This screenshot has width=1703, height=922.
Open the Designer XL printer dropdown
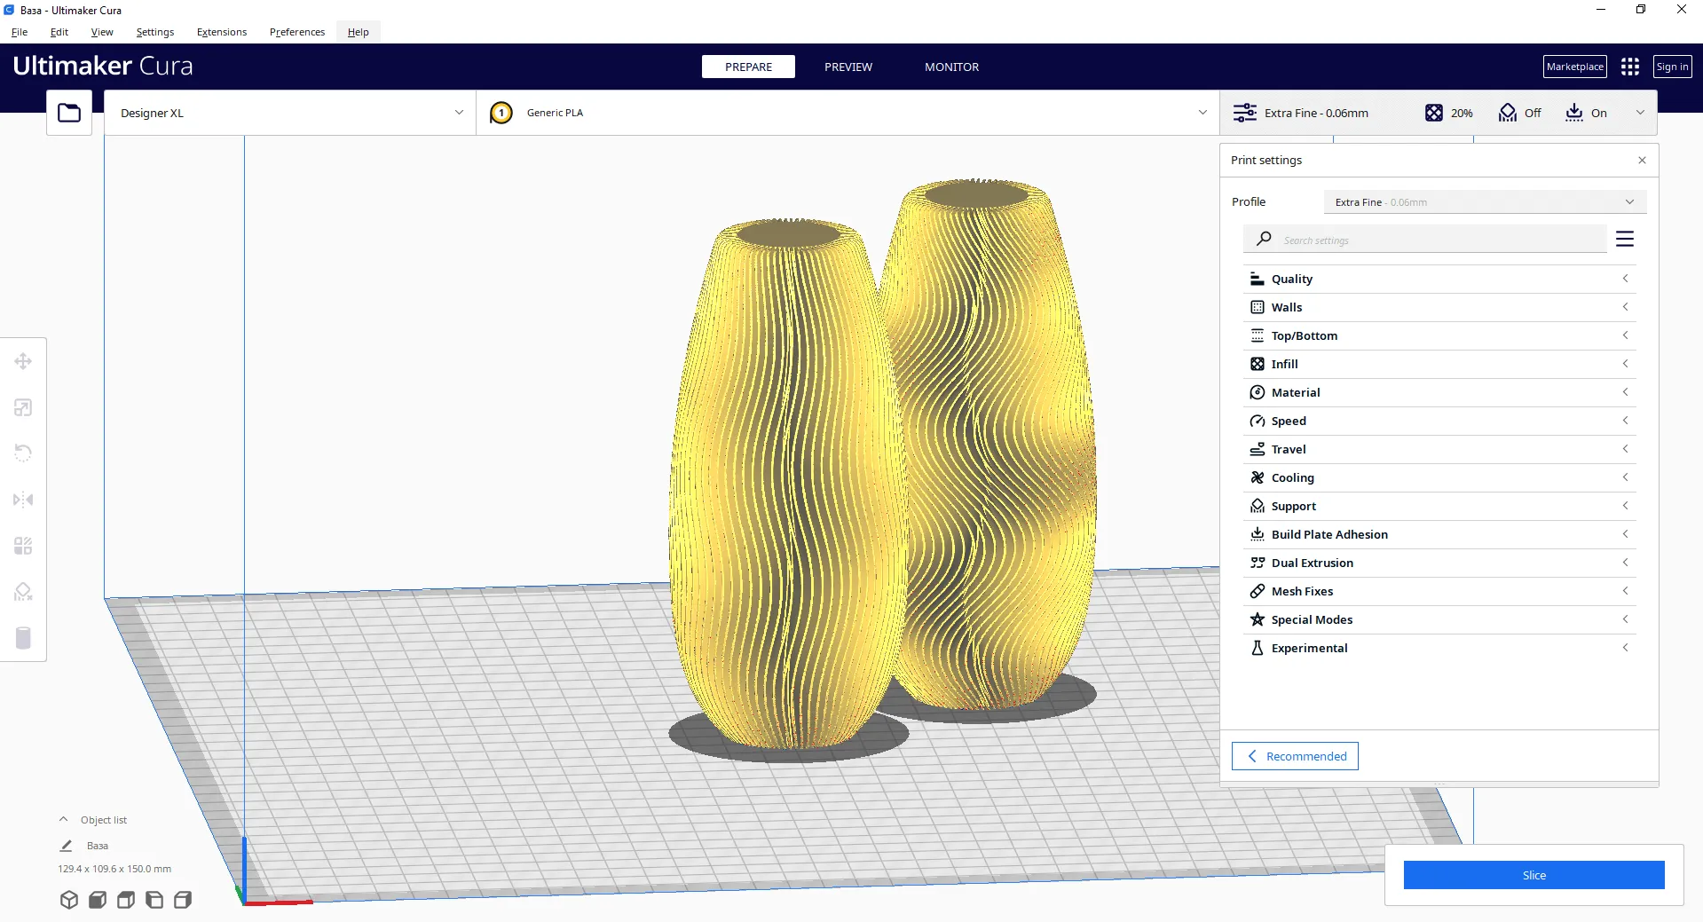(290, 113)
